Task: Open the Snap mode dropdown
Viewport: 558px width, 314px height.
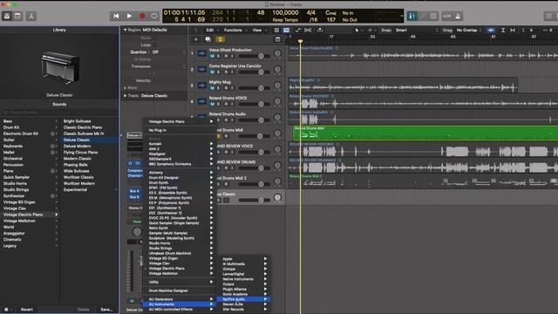Action: (417, 31)
